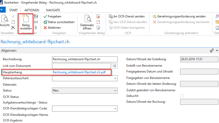The width and height of the screenshot is (219, 123).
Task: Click the Allgemein section header text
Action: point(9,50)
